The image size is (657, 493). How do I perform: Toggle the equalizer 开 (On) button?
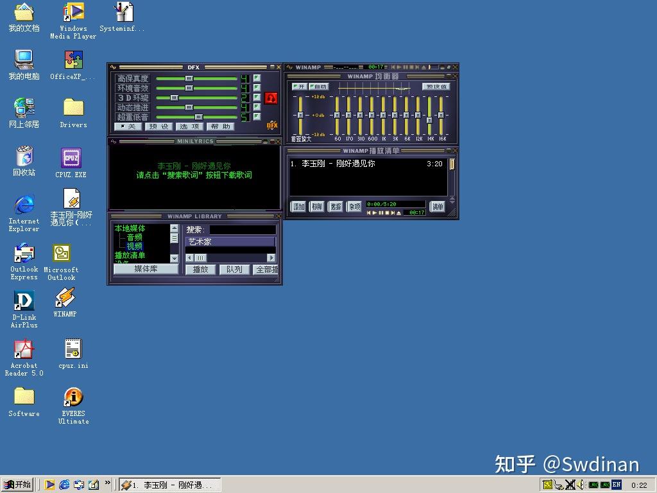pyautogui.click(x=299, y=87)
